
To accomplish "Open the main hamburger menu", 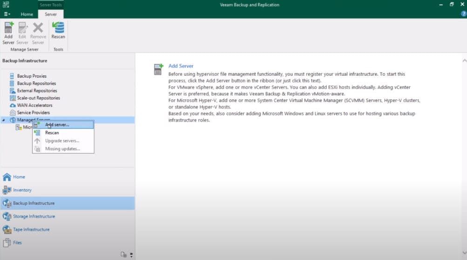I will tap(7, 14).
